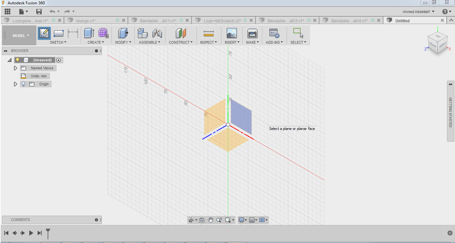Select the Measure inspect tool
Viewport: 455px width, 243px height.
209,33
